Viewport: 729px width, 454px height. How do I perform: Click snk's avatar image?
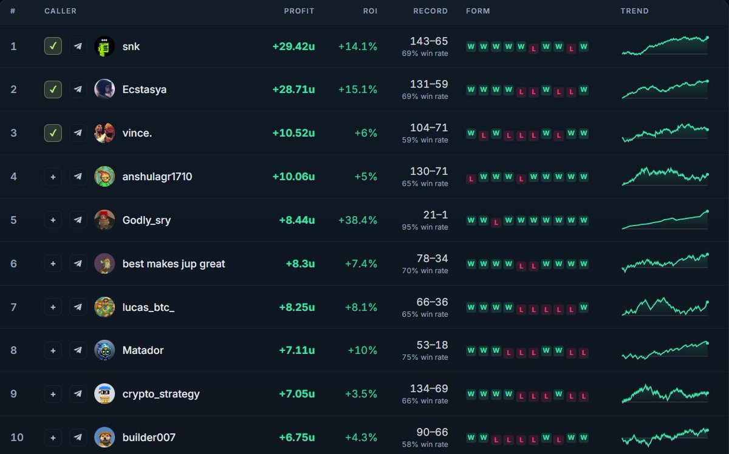point(104,46)
